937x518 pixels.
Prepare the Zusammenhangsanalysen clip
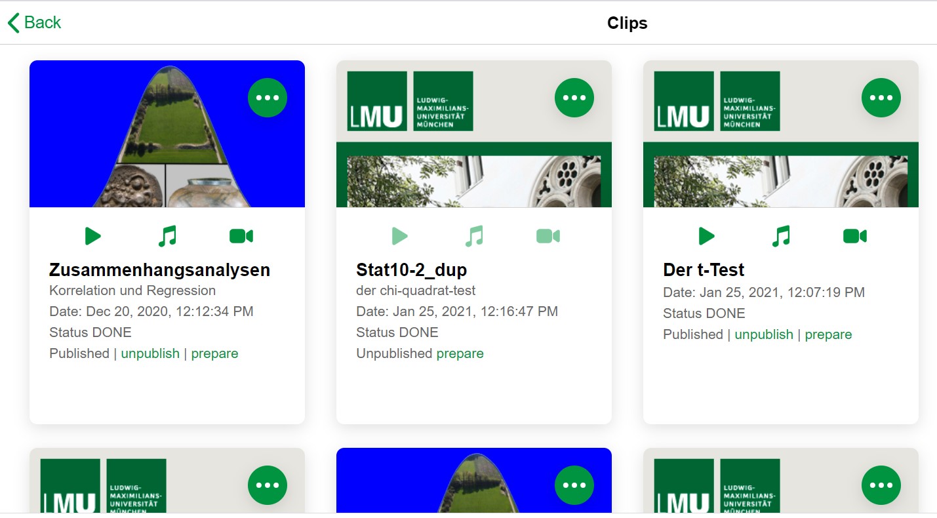click(x=214, y=353)
